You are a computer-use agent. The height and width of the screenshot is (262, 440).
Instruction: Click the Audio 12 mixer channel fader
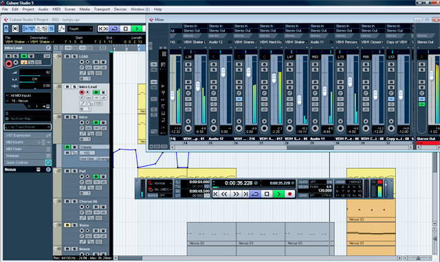223,73
